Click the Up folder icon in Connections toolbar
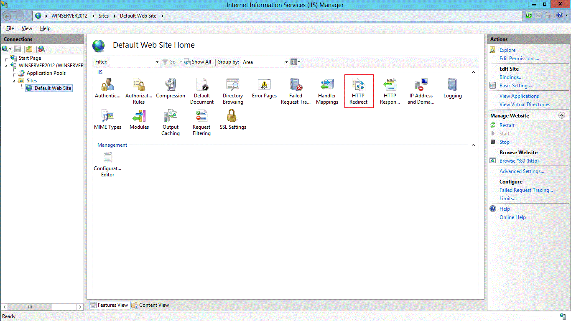571x321 pixels. [29, 49]
